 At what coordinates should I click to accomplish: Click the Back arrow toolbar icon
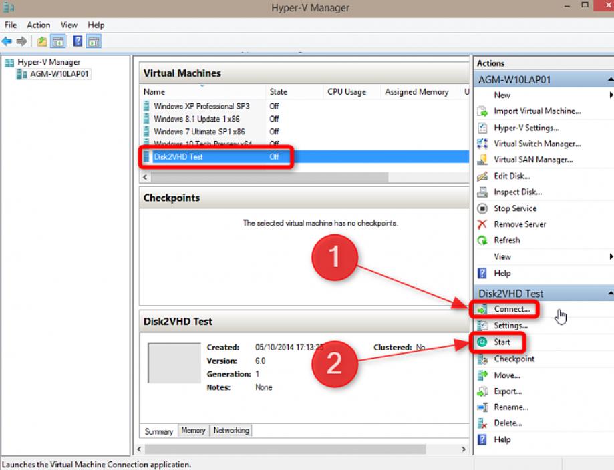point(7,41)
